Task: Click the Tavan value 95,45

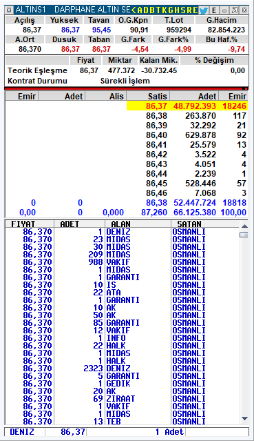Action: (101, 30)
